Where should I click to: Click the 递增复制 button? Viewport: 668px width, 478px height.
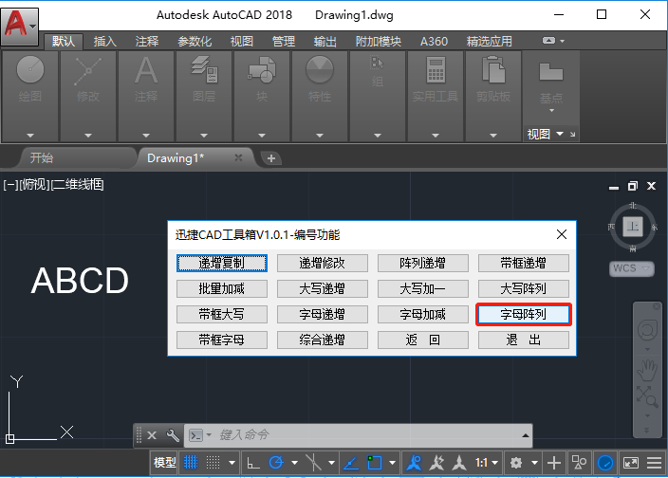(221, 263)
